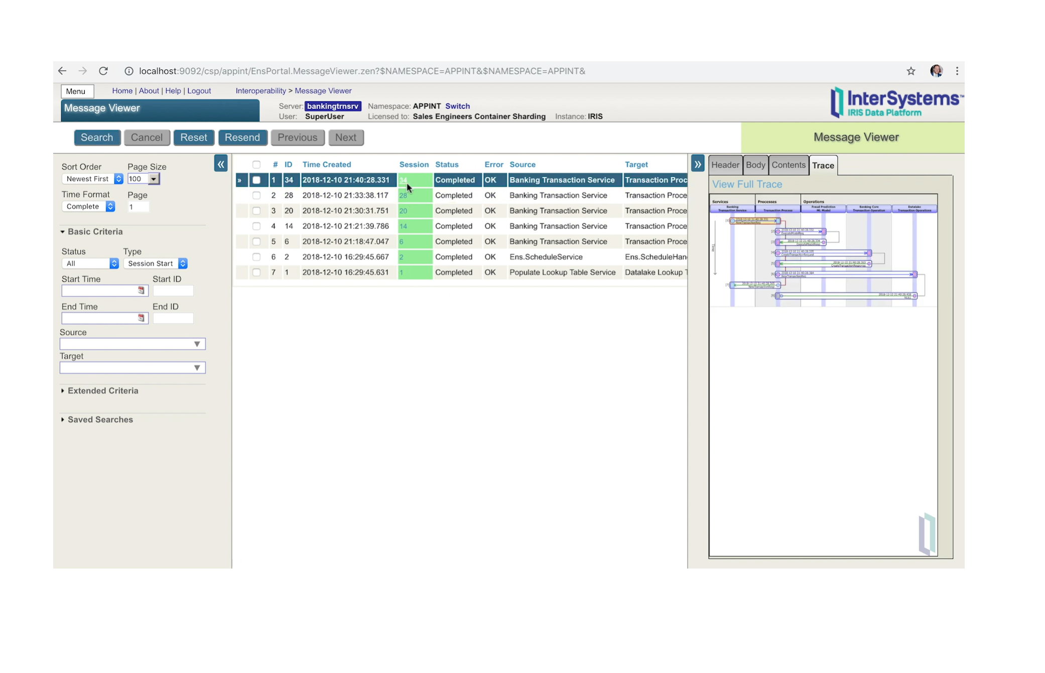Go back using the browser back arrow
This screenshot has height=673, width=1045.
[x=62, y=71]
